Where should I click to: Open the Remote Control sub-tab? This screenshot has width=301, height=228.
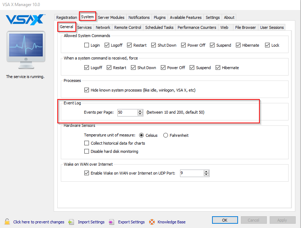128,27
